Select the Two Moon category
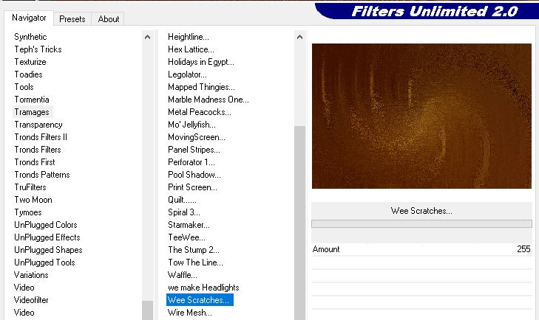 pyautogui.click(x=33, y=200)
